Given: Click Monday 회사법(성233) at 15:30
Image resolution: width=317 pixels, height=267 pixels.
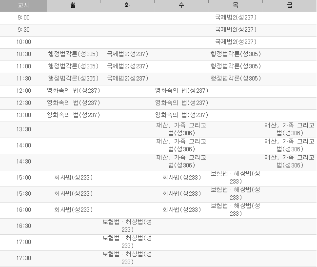Looking at the screenshot, I should coord(73,194).
